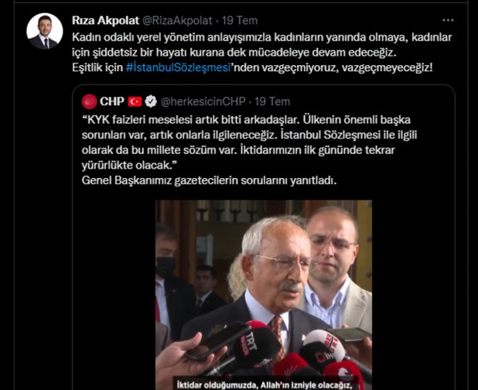Click the line "Genel Başkanımız gazetecilerin sorularını yanıtladı"

pos(209,181)
